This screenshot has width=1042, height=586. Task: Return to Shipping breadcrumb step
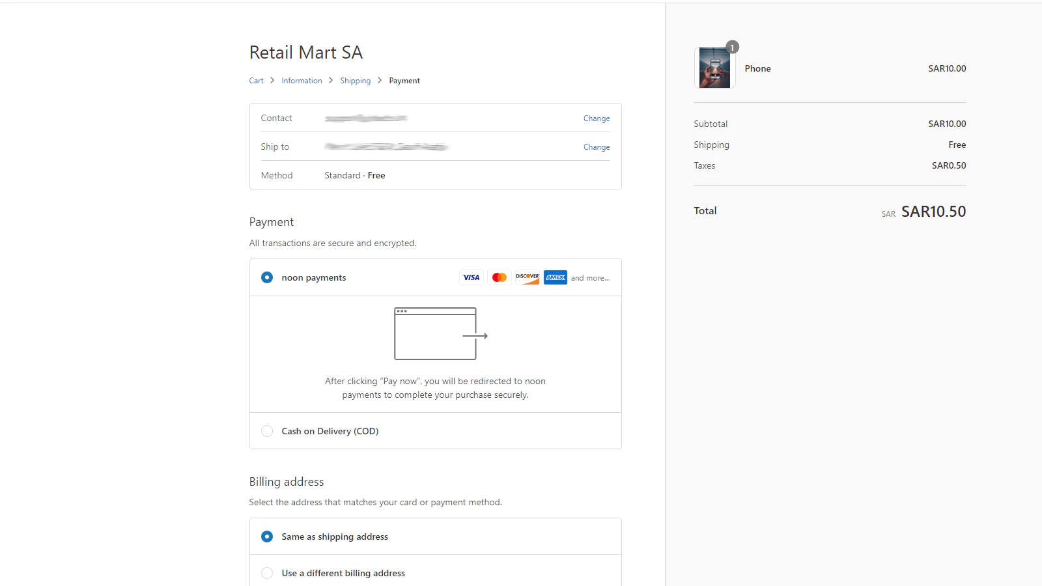(355, 81)
